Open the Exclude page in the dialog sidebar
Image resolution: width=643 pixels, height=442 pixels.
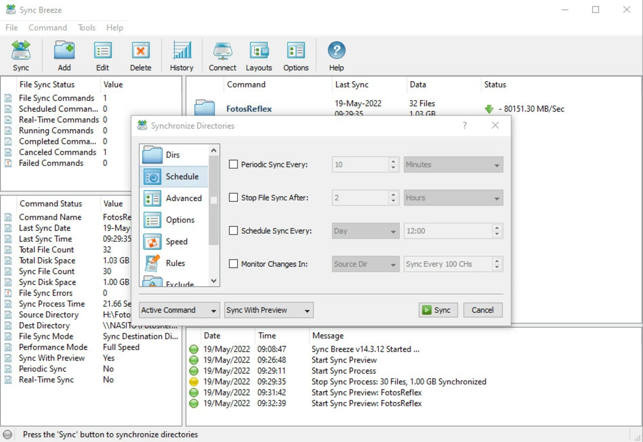174,281
